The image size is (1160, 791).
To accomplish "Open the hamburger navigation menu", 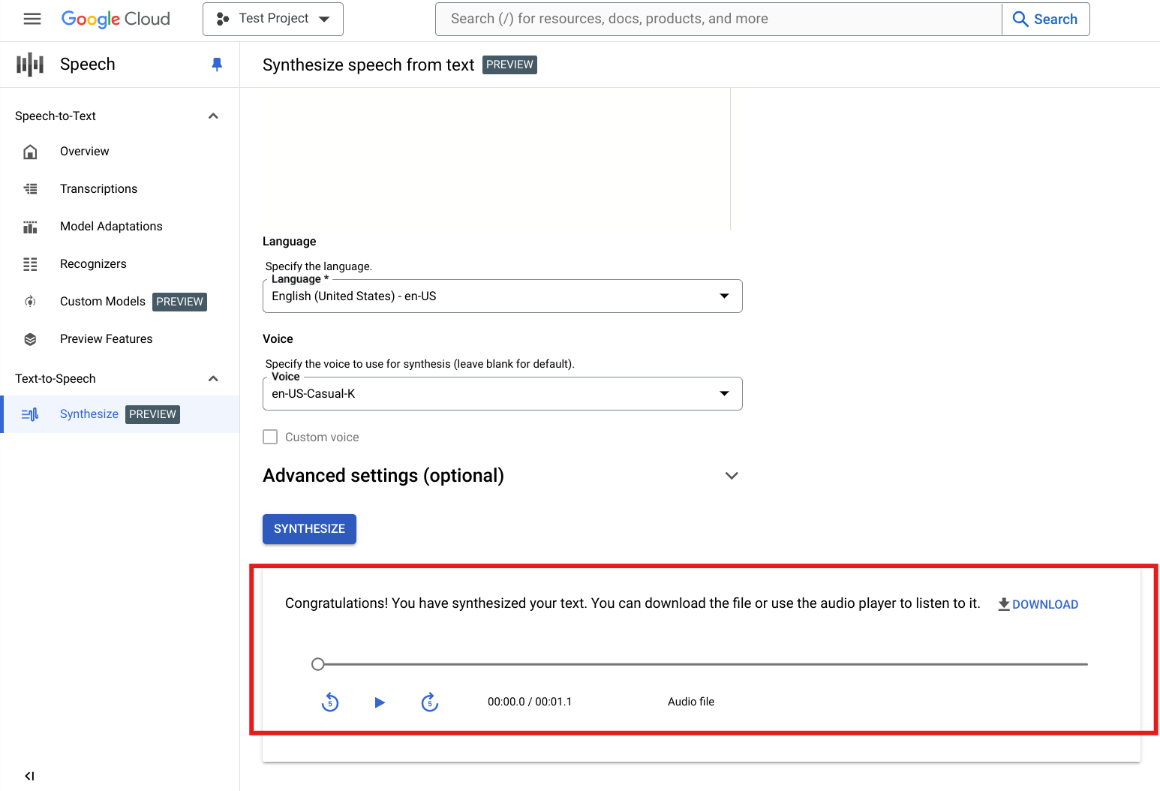I will pos(32,19).
